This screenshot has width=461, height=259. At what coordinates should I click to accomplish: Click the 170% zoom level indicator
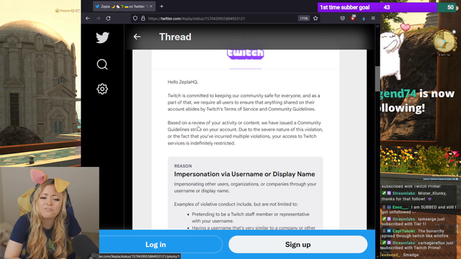[x=304, y=18]
